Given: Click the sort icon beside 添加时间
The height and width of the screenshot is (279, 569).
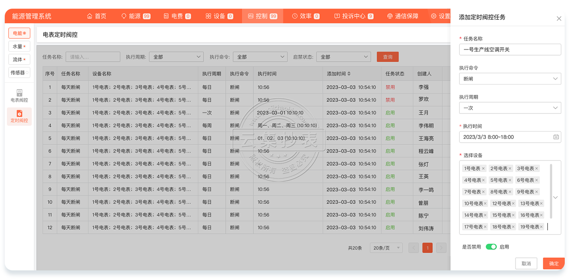Looking at the screenshot, I should point(349,74).
